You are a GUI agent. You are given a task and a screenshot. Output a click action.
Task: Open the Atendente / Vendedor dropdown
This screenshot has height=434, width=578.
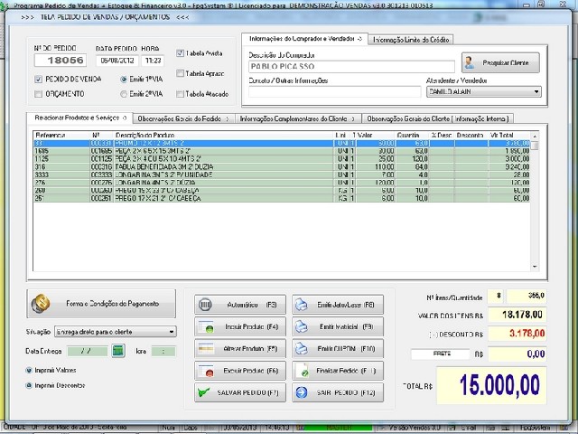(536, 91)
